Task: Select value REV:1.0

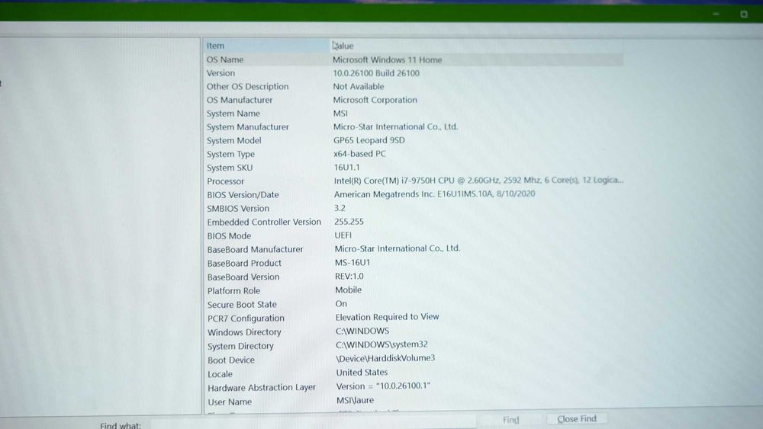Action: pyautogui.click(x=349, y=277)
